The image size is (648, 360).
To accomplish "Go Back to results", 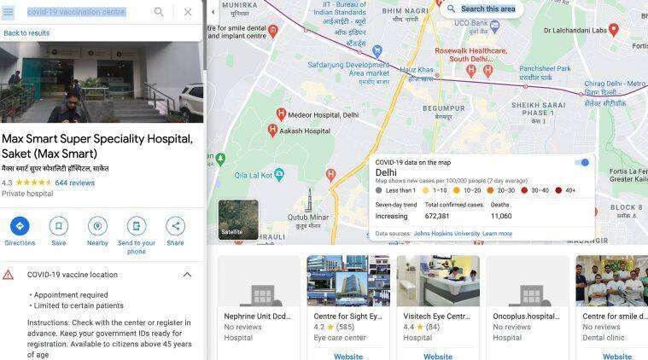I will (26, 33).
